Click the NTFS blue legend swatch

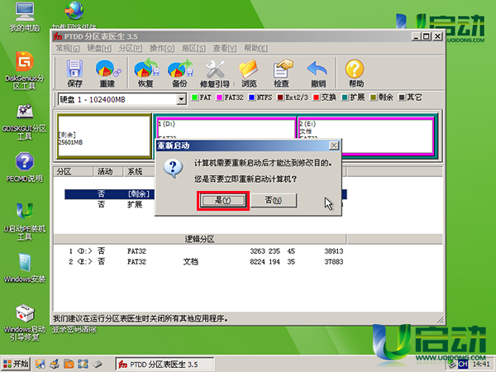[x=252, y=98]
